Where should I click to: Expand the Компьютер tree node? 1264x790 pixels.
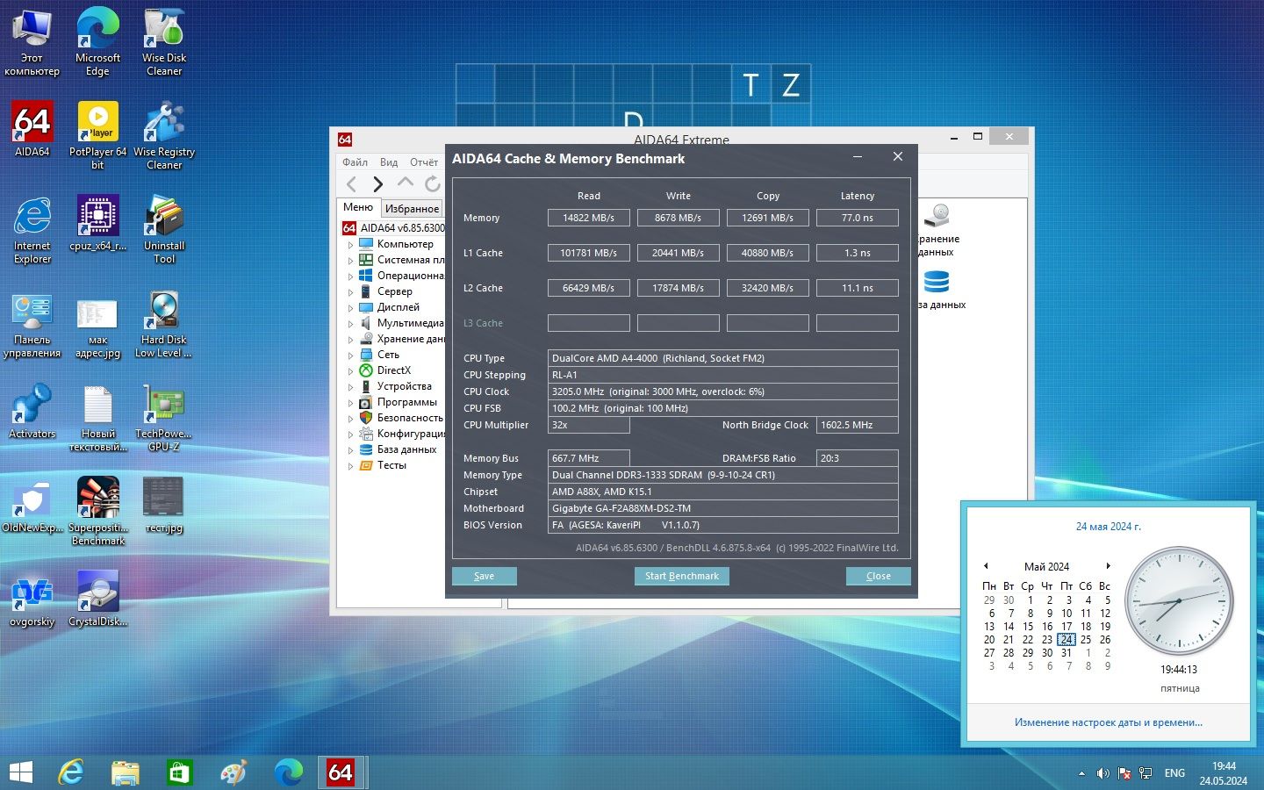350,245
